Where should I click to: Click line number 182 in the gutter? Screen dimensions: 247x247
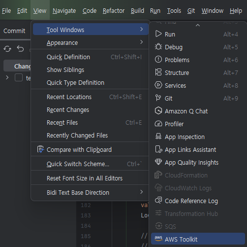pyautogui.click(x=86, y=205)
